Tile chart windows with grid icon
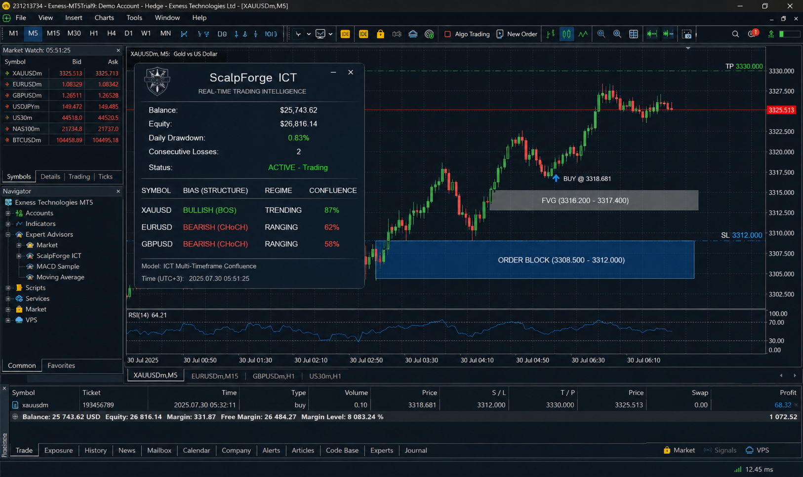Viewport: 803px width, 477px height. (x=634, y=34)
